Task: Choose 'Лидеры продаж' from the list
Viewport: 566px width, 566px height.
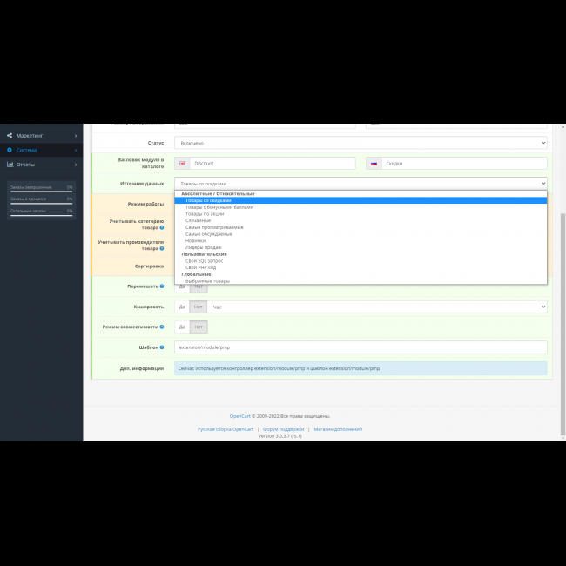Action: [x=203, y=247]
